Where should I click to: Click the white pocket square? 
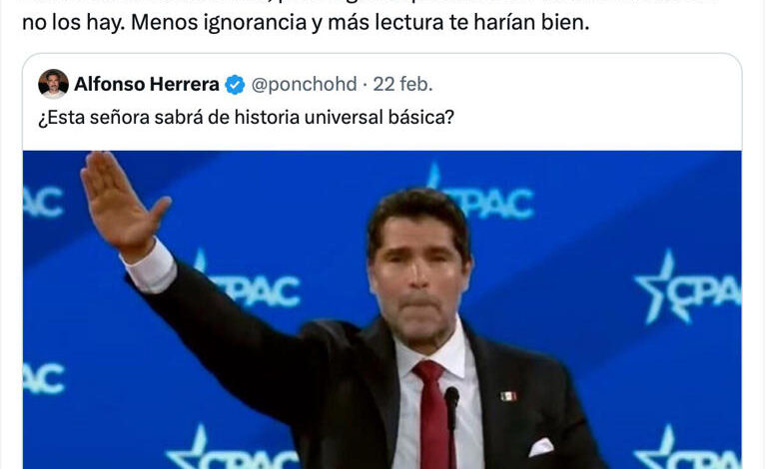(x=540, y=447)
